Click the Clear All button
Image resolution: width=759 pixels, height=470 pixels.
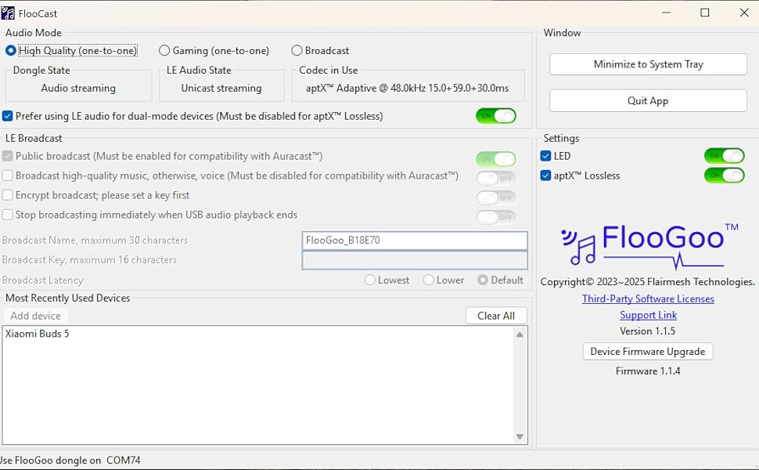496,316
